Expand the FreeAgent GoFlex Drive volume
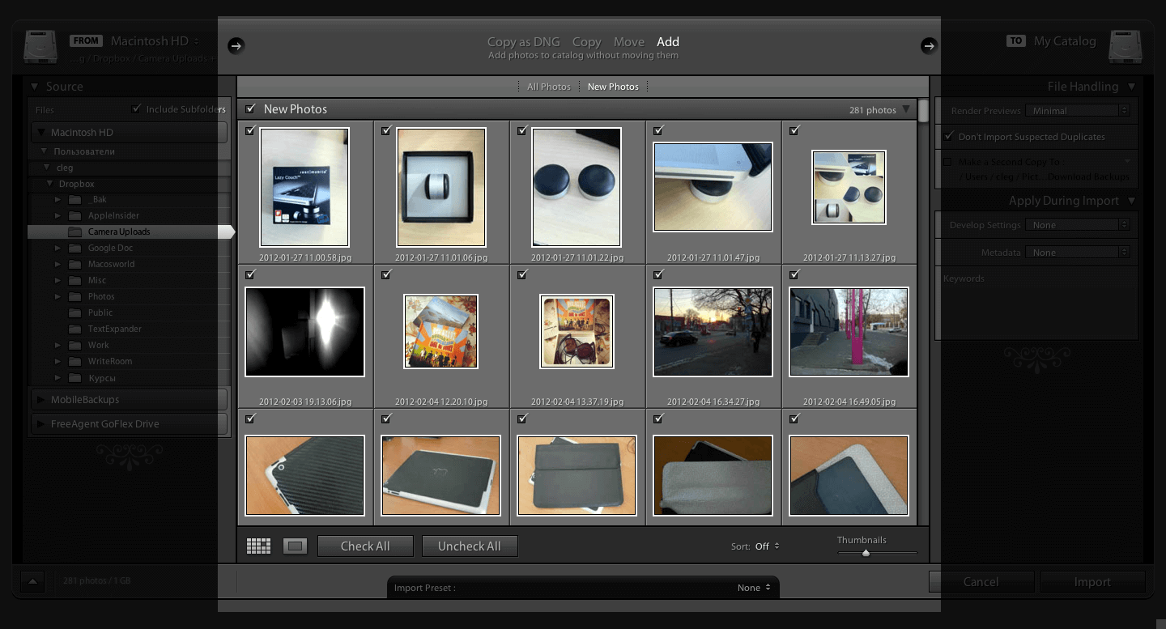This screenshot has height=629, width=1166. (x=40, y=424)
